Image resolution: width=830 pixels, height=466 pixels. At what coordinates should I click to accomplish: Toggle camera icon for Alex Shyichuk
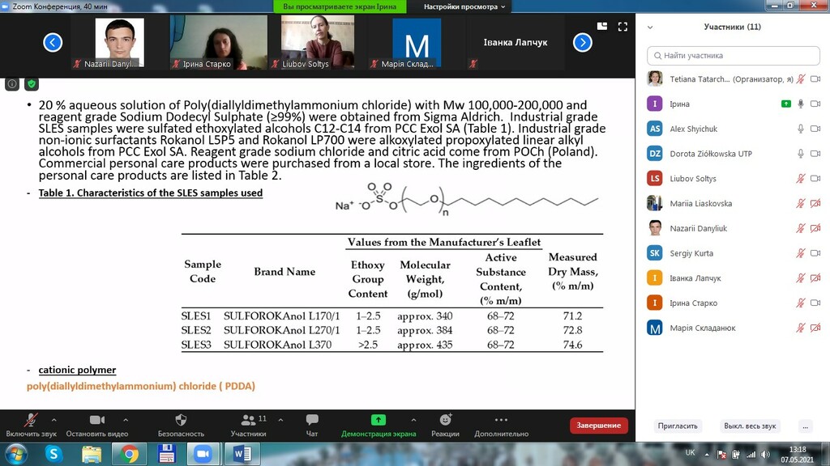[815, 129]
